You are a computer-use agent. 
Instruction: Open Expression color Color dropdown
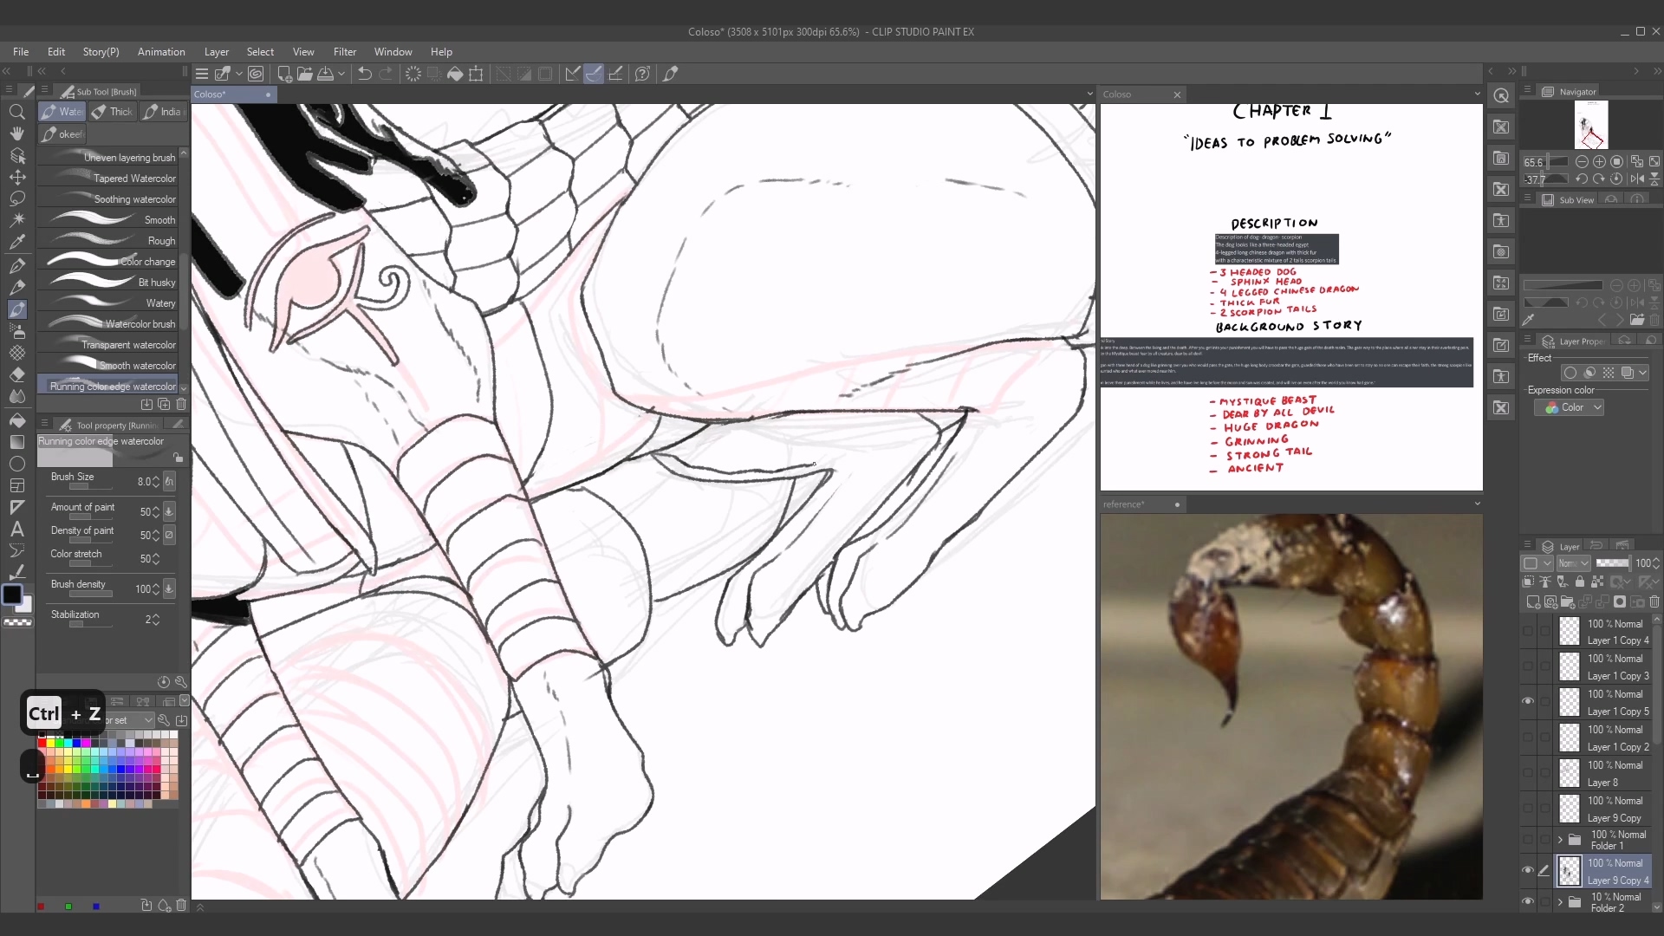1570,407
